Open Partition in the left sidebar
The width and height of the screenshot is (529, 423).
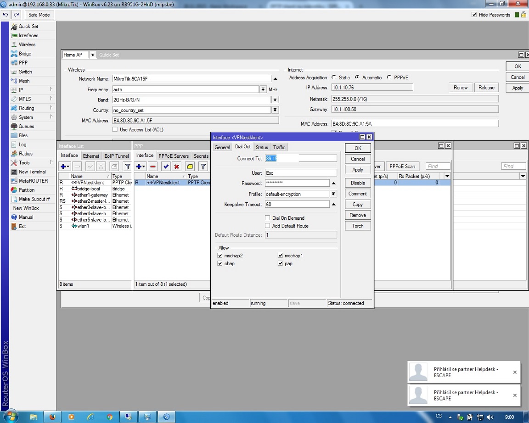coord(27,190)
